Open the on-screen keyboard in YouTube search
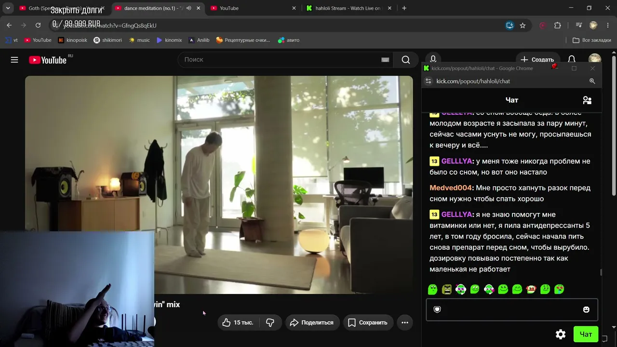Screen dimensions: 617x347 tap(385, 60)
